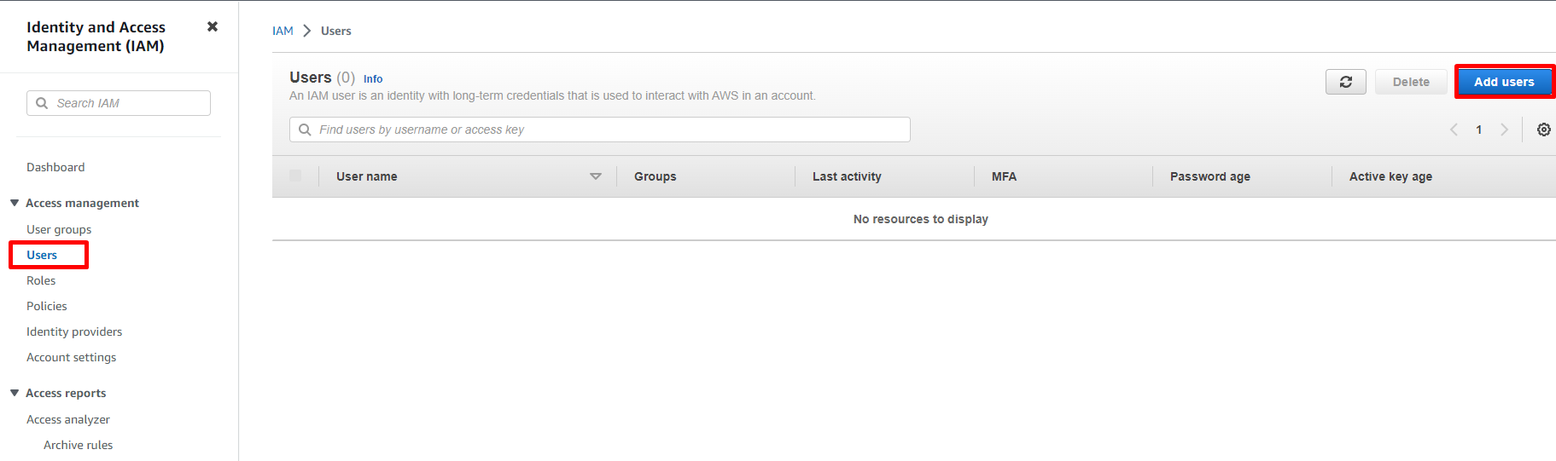Open Dashboard in the sidebar
Viewport: 1556px width, 461px height.
pos(55,167)
